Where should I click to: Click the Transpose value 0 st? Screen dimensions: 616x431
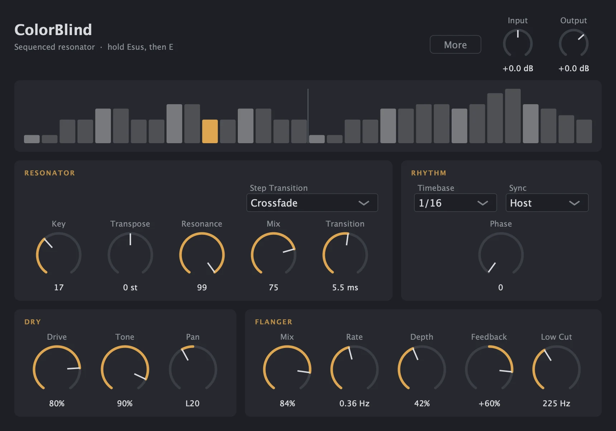[x=130, y=287]
